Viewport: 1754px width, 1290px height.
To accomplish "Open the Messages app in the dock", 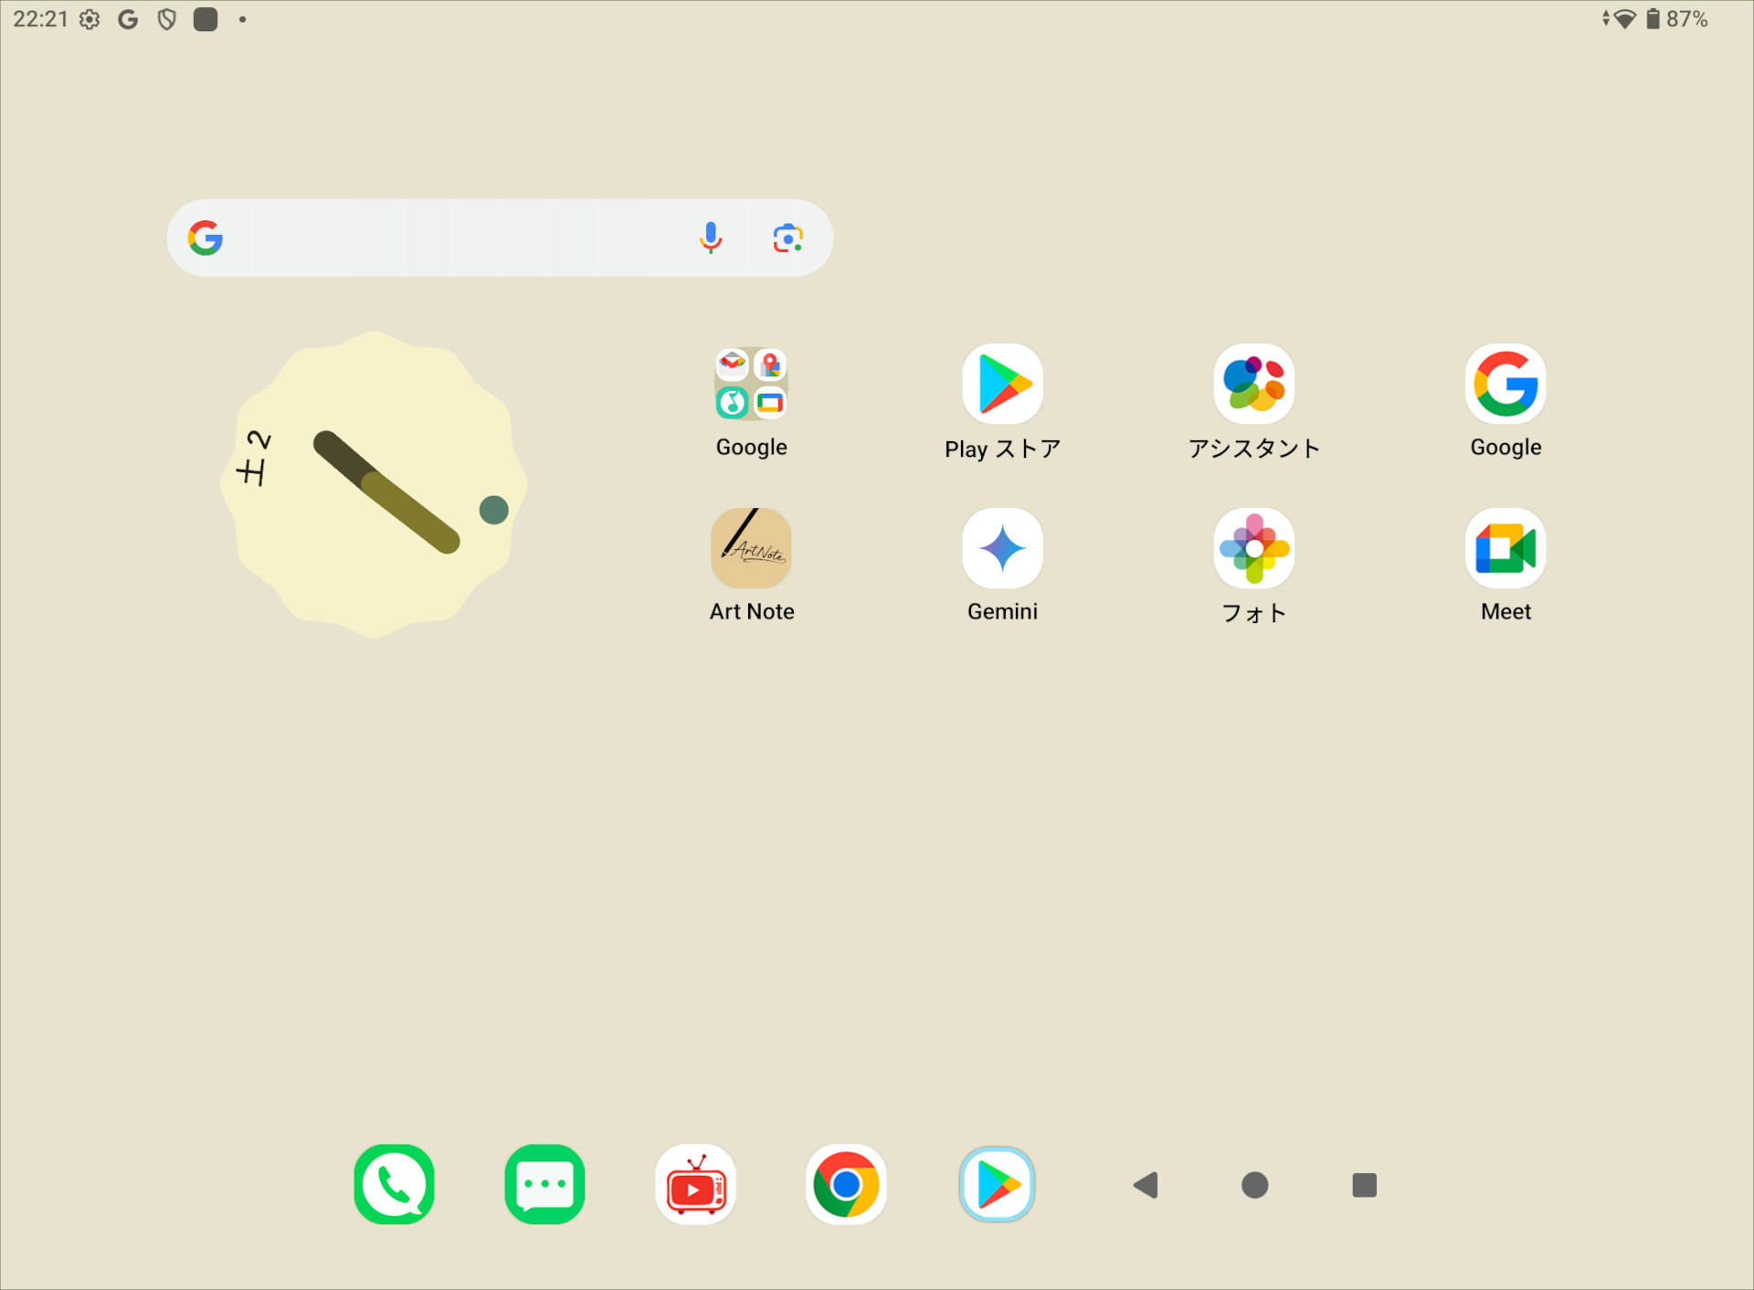I will 544,1184.
